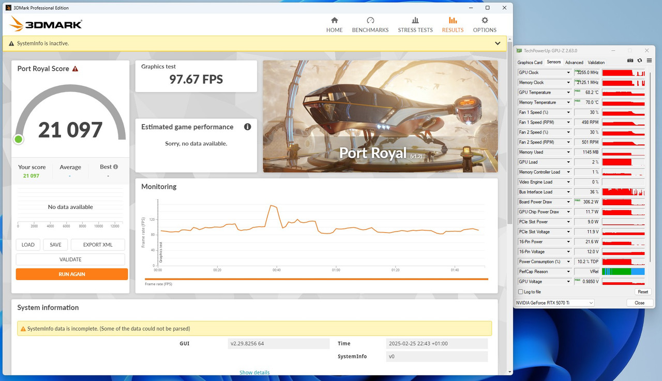Open the Memory Used sensor dropdown

568,153
